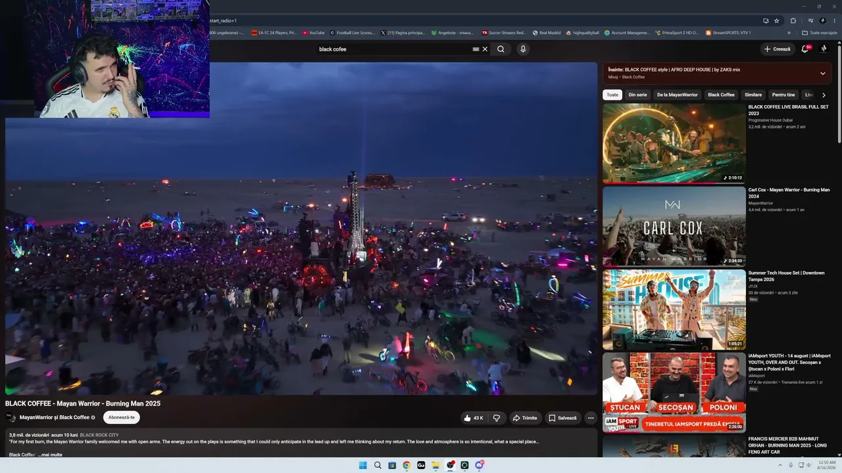Open the 'StreamSPORTS: VTV 1' bookmark
Screen dimensions: 842x473
point(728,32)
